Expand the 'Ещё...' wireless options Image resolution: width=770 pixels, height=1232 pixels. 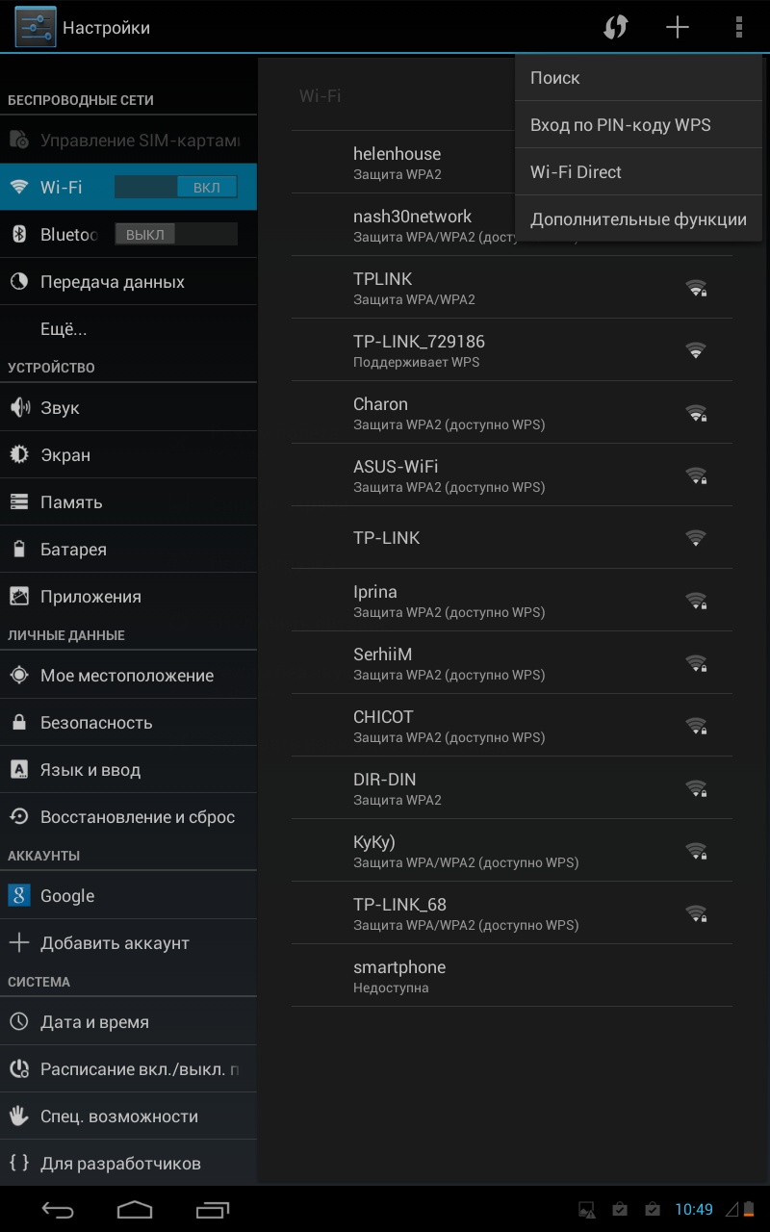[64, 329]
